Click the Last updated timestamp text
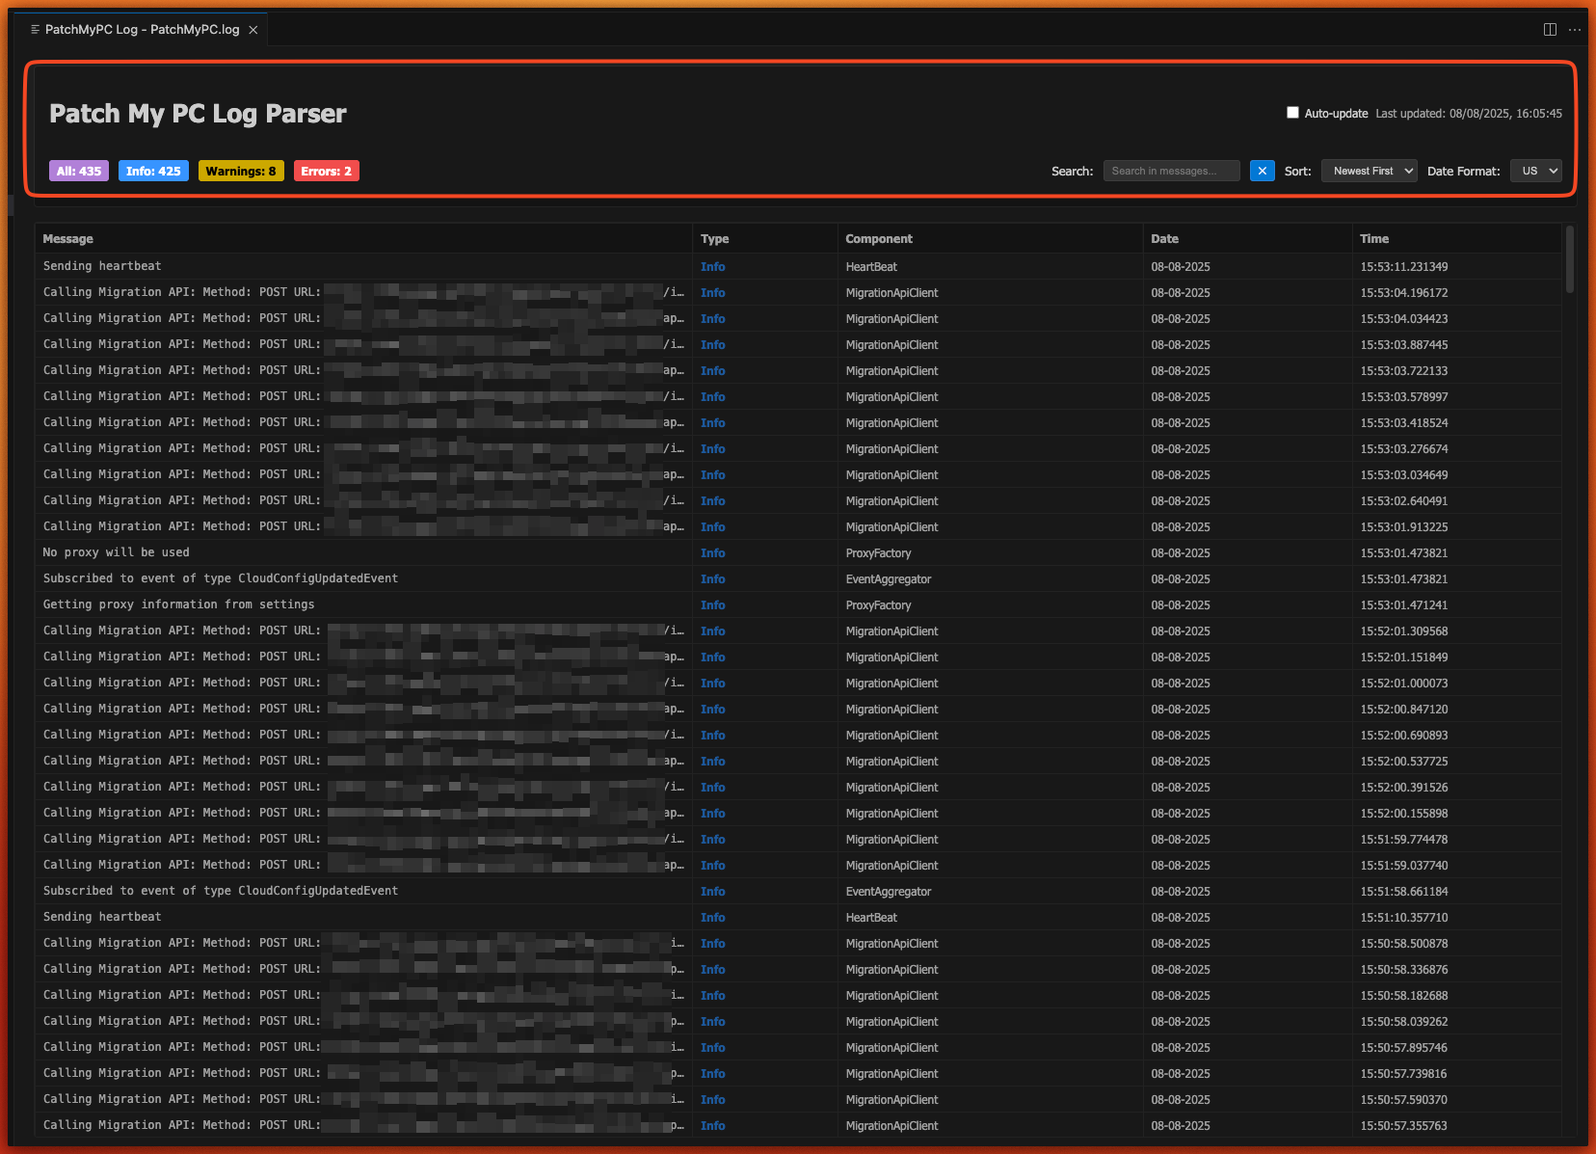Image resolution: width=1596 pixels, height=1154 pixels. 1469,114
